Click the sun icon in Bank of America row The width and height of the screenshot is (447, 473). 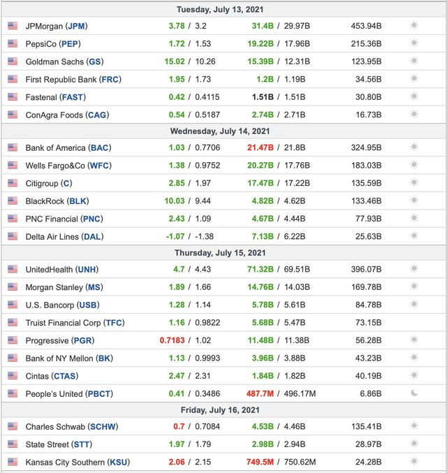414,147
